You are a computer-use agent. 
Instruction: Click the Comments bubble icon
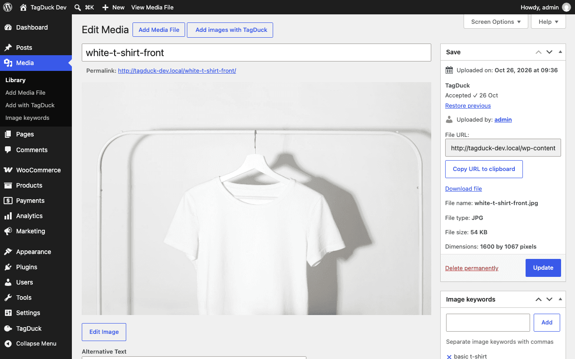pos(8,150)
